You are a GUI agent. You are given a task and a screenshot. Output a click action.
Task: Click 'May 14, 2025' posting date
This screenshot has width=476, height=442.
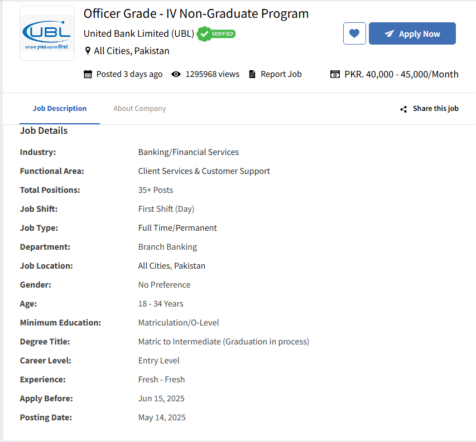point(162,417)
